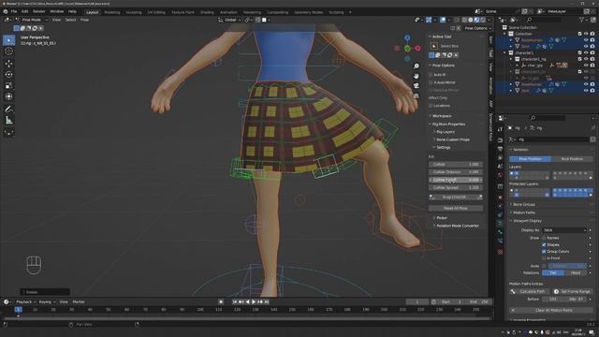Open the Pose Options dropdown

477,28
